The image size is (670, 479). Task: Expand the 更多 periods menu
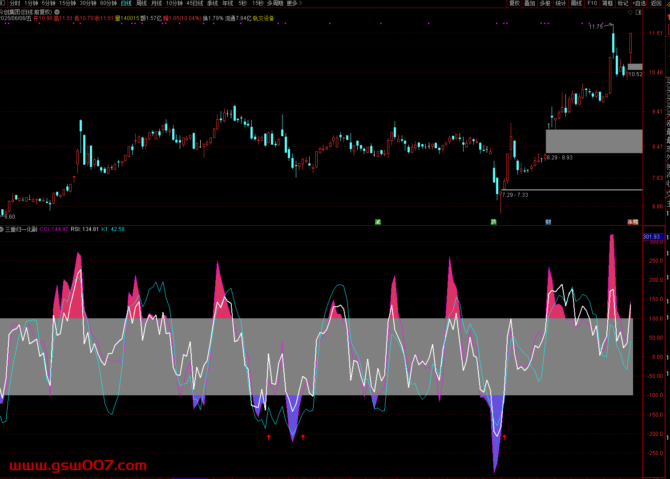(x=294, y=3)
